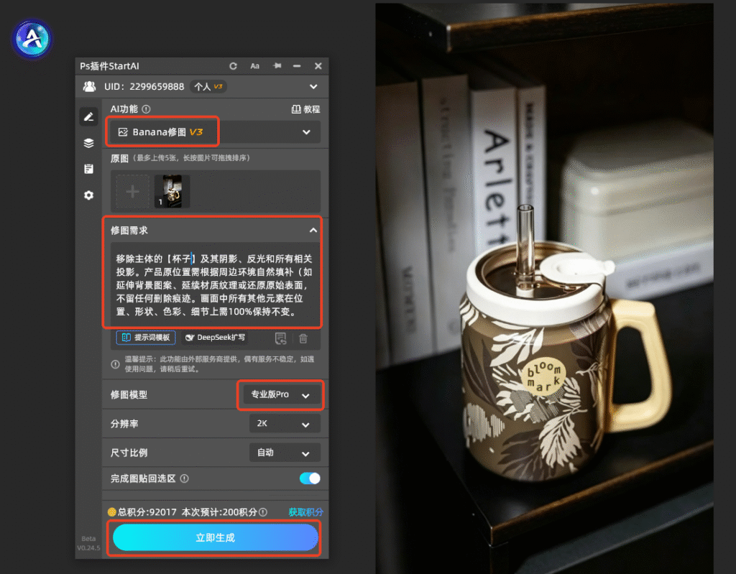Open the layers stack sidebar icon
736x574 pixels.
[x=88, y=143]
